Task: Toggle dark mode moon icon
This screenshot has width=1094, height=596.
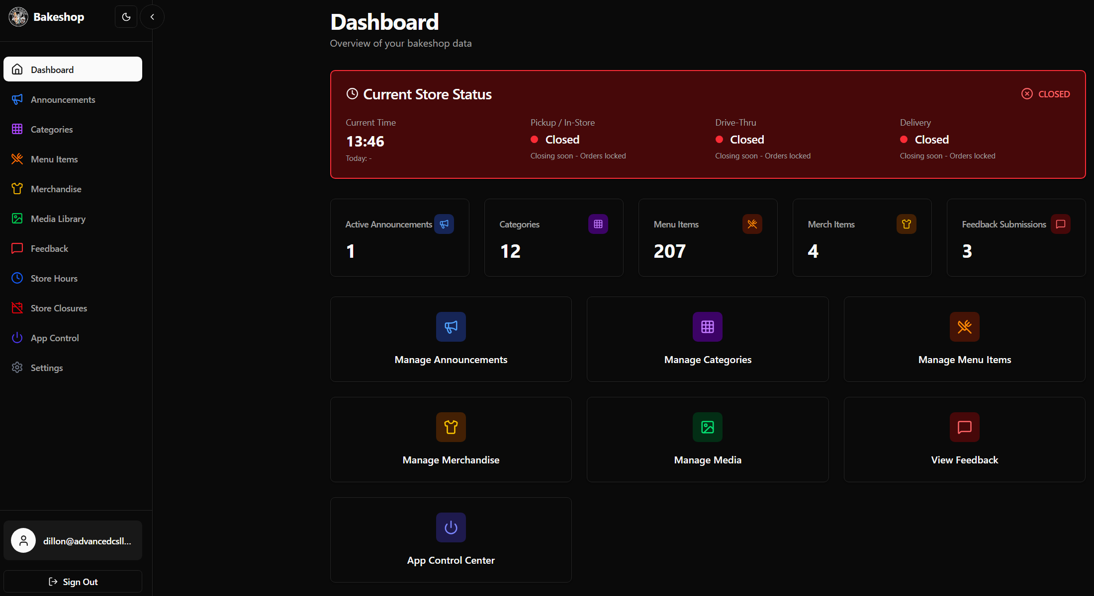Action: click(126, 17)
